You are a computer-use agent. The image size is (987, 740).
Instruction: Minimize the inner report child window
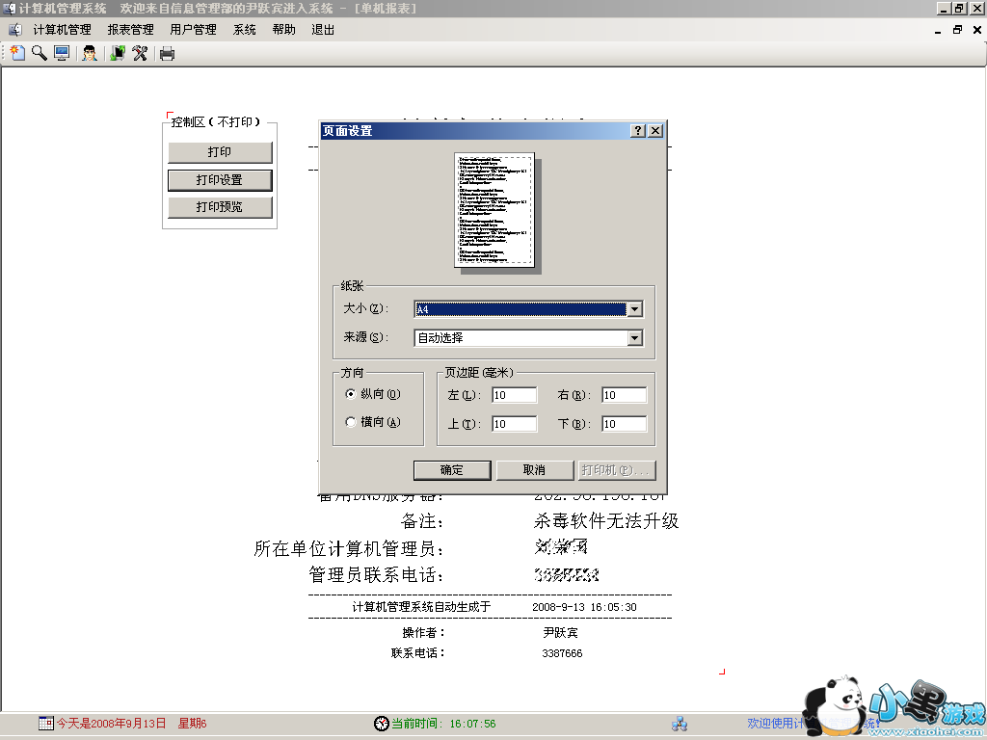938,30
